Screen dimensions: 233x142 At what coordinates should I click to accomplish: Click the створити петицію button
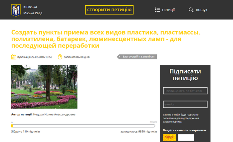click(109, 10)
